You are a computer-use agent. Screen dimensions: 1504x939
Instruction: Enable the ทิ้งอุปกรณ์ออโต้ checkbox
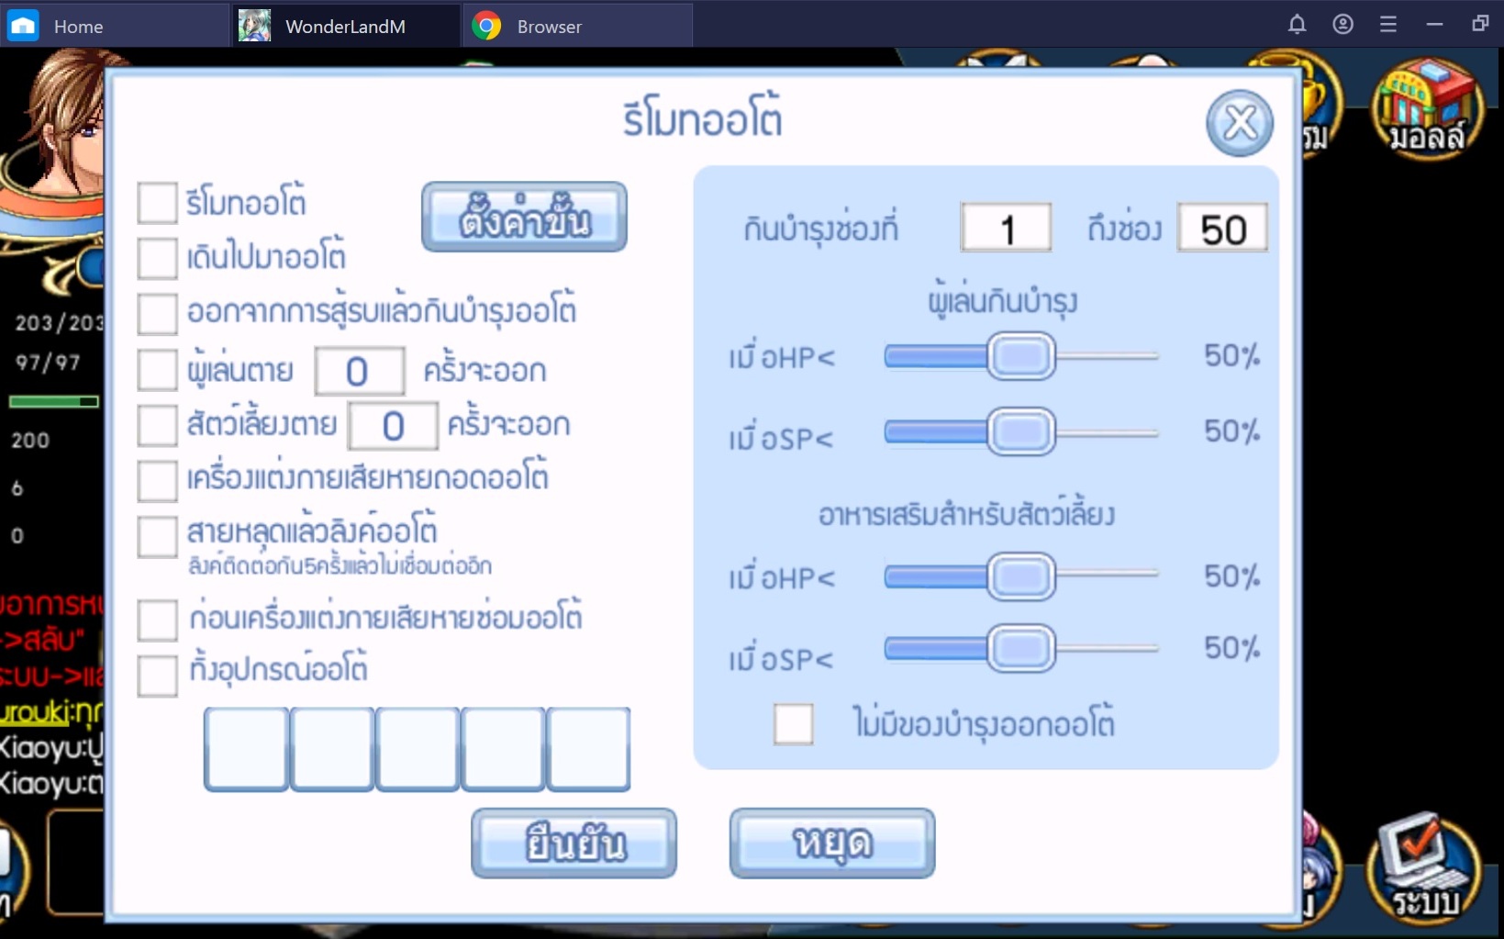coord(157,676)
